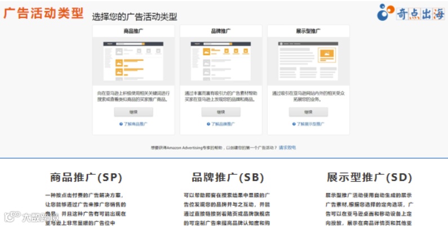Open the 了解展示型推广 link

[311, 124]
